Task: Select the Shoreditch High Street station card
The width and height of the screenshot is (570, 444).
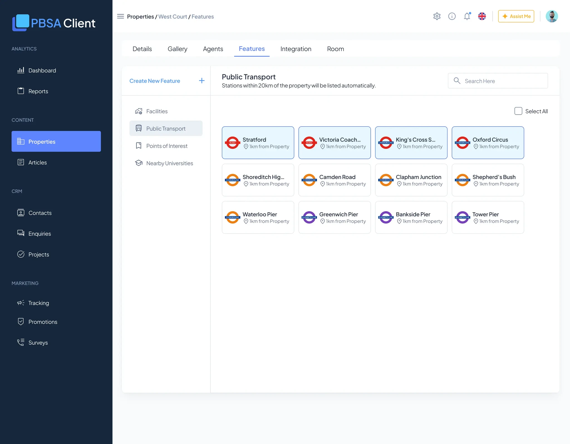Action: coord(258,180)
